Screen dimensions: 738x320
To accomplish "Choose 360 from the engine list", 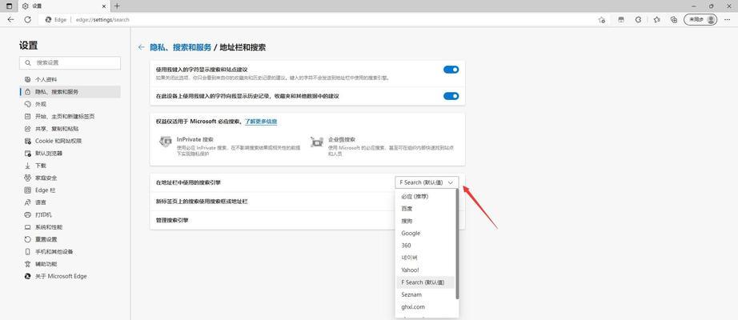I will pyautogui.click(x=426, y=245).
